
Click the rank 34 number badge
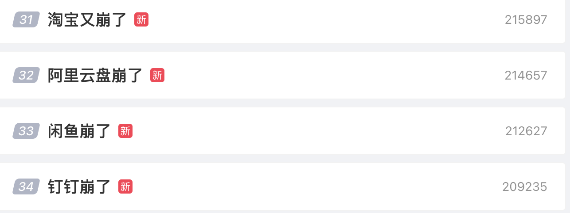tap(26, 186)
